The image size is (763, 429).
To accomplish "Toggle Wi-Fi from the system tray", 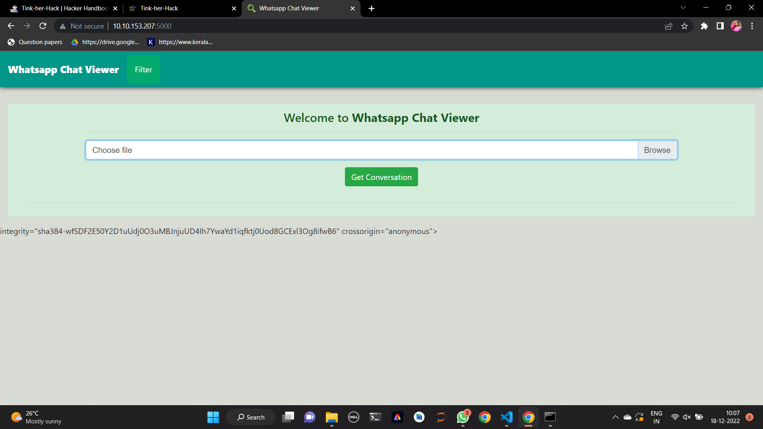I will (x=675, y=417).
